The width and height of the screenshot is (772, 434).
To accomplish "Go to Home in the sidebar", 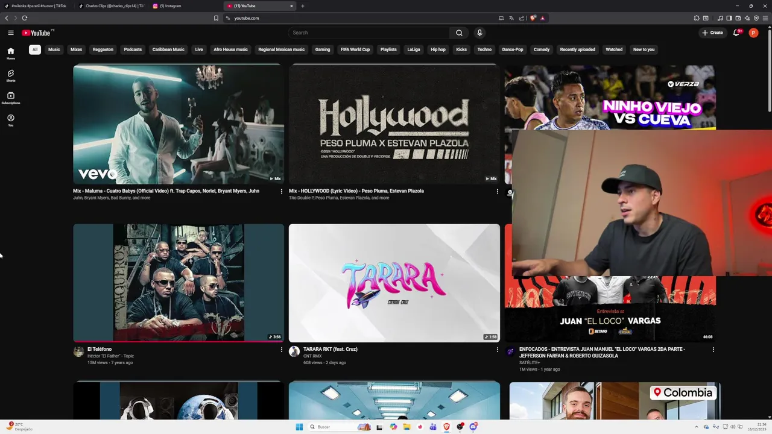I will tap(11, 53).
